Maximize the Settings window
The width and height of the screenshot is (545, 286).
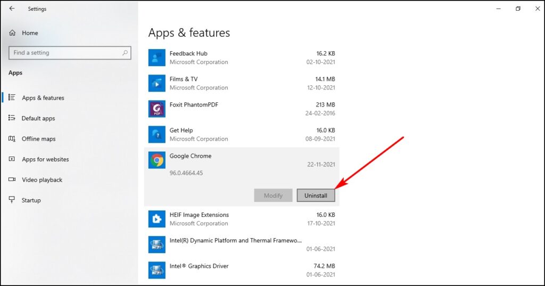(518, 9)
